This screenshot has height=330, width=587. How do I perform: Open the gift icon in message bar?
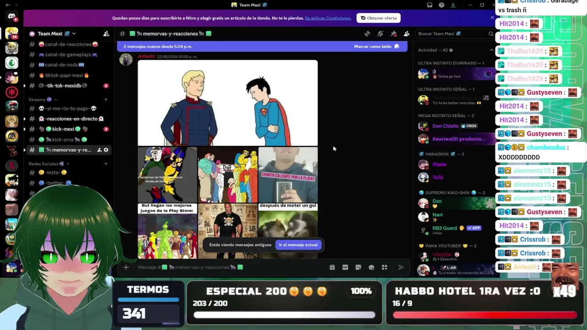(332, 267)
